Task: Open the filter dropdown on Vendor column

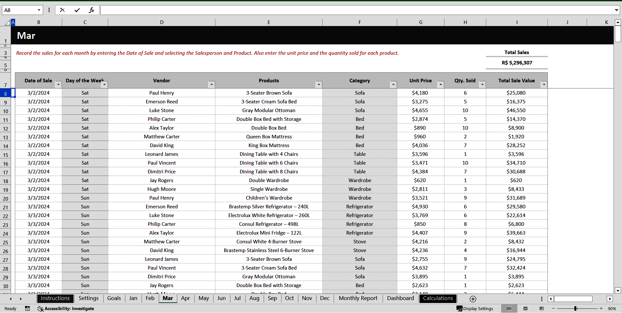Action: (x=212, y=84)
